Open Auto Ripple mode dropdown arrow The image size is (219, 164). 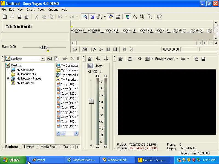coord(105,17)
